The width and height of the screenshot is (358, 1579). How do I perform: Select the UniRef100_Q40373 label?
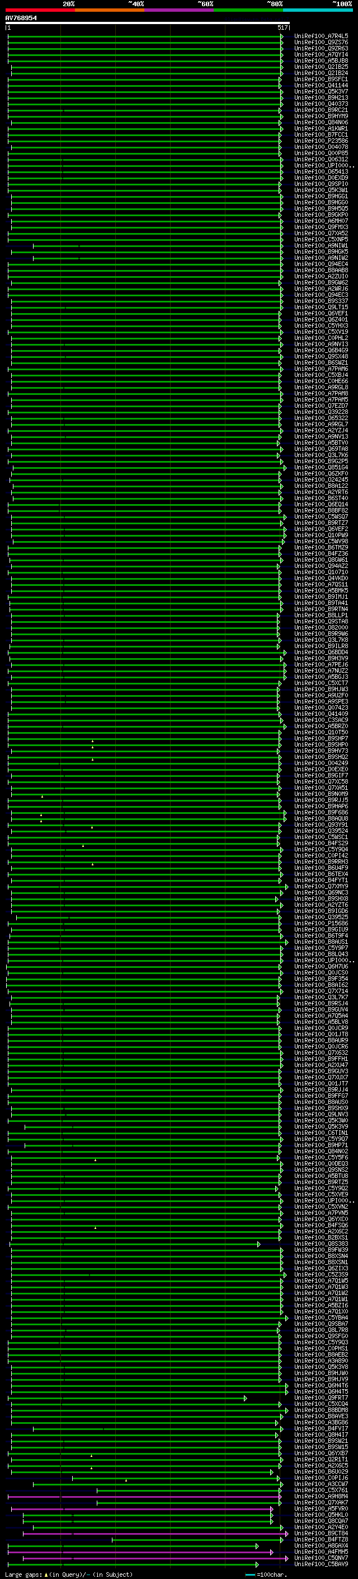321,104
